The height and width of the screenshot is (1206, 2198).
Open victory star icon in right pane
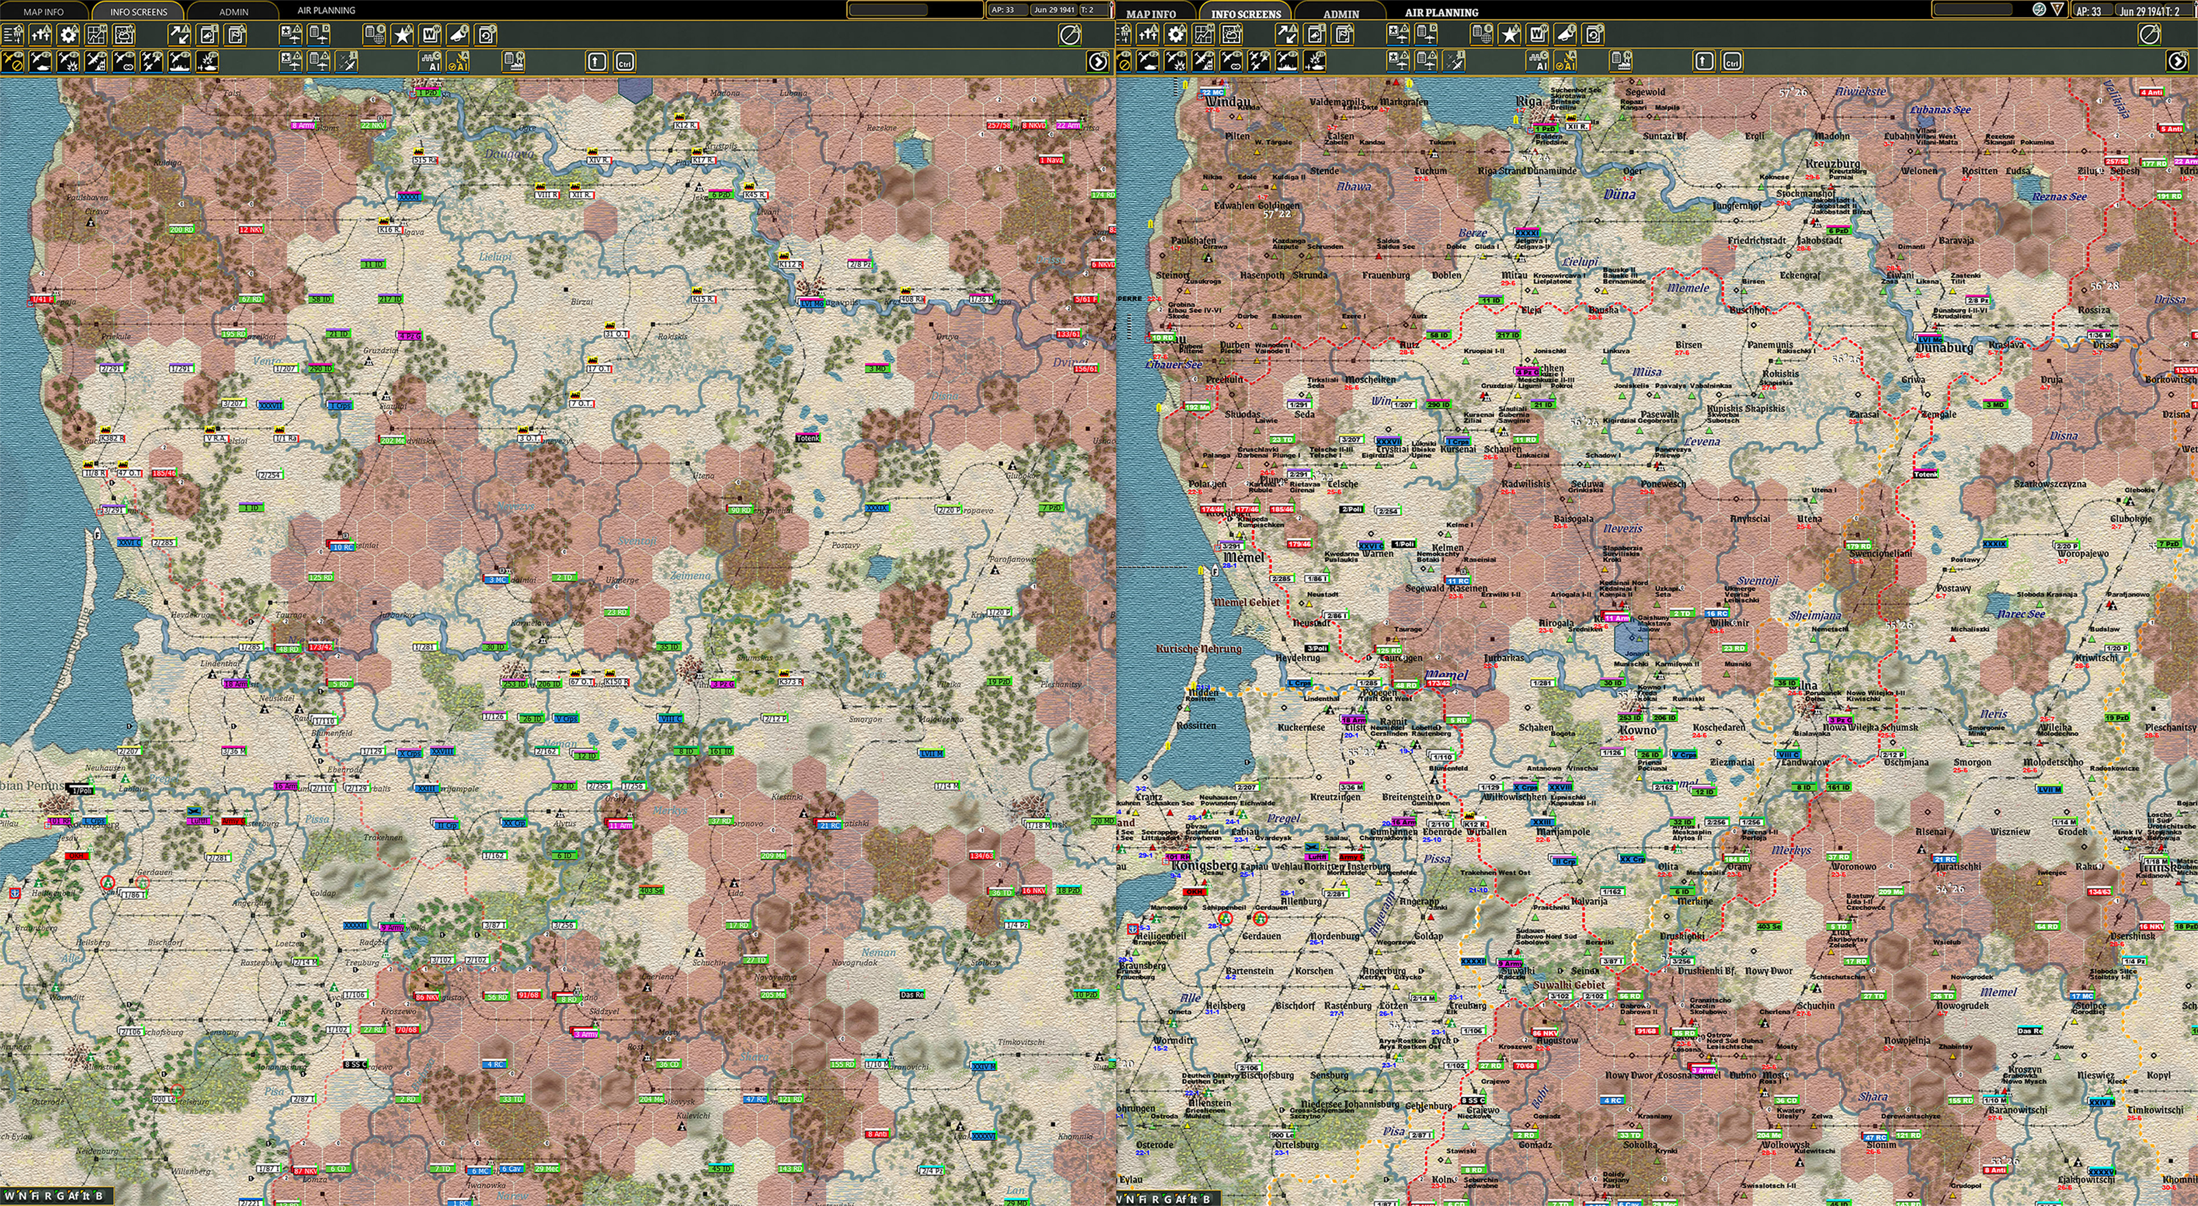[x=1509, y=34]
